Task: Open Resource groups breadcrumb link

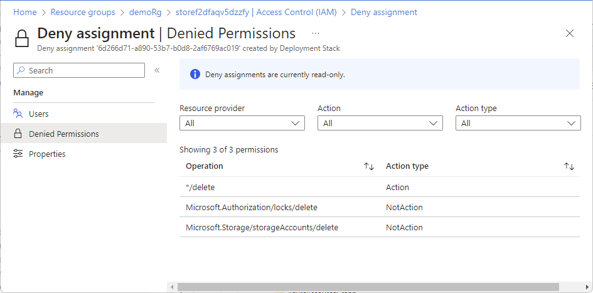Action: click(82, 12)
